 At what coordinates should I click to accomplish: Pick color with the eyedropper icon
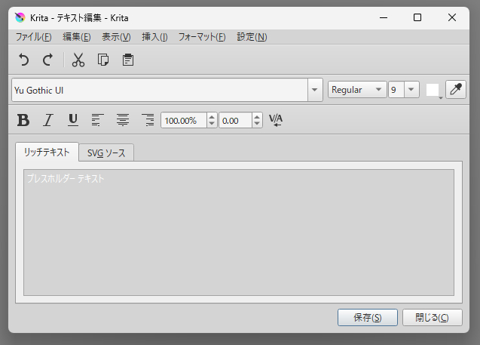[x=455, y=90]
